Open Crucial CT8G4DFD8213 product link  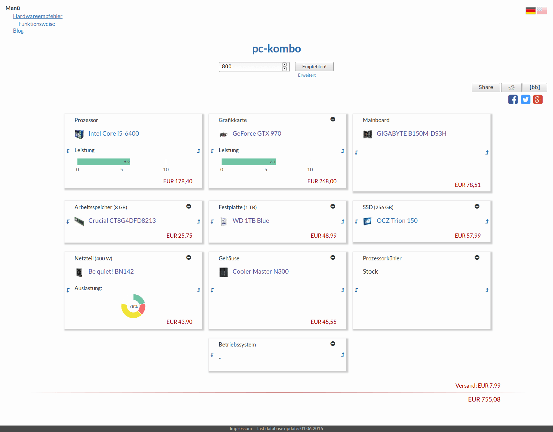[122, 221]
